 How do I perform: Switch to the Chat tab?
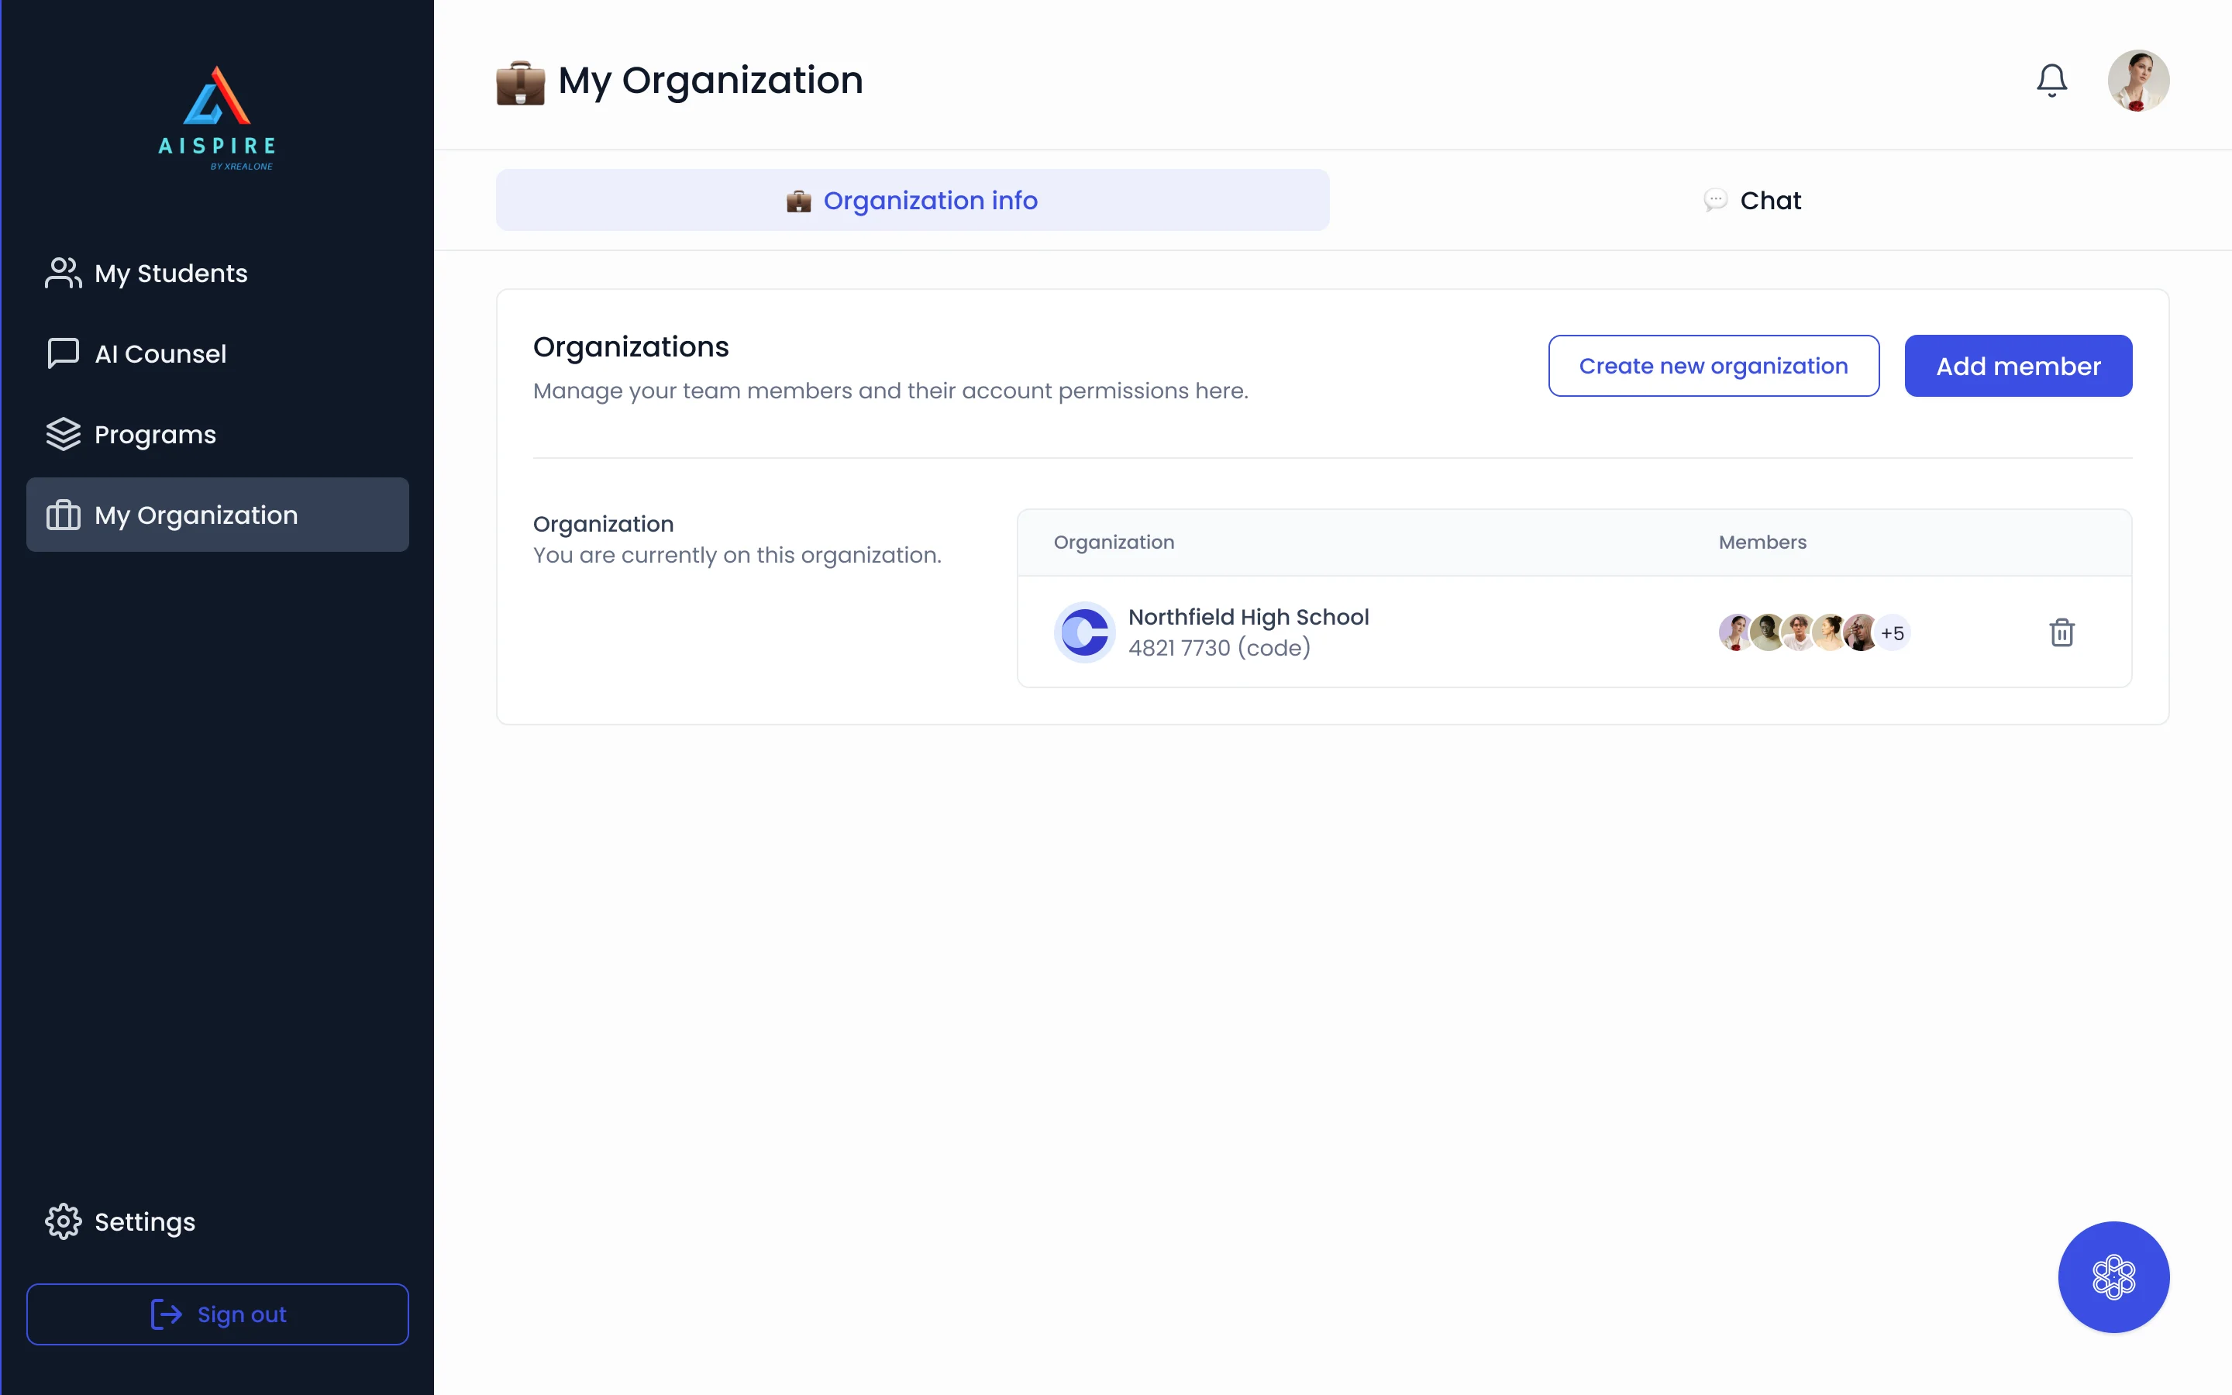pyautogui.click(x=1751, y=200)
